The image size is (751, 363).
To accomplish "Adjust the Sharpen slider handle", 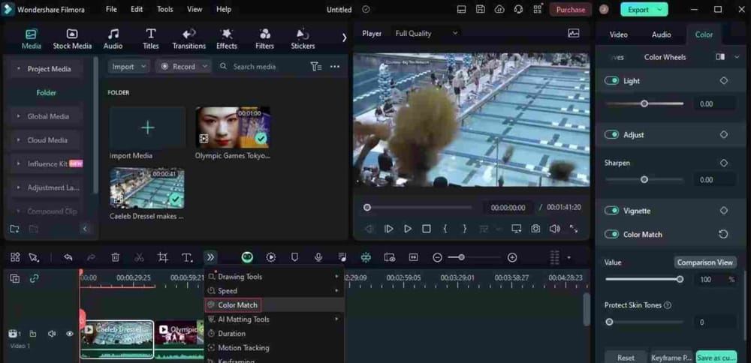I will tap(644, 180).
